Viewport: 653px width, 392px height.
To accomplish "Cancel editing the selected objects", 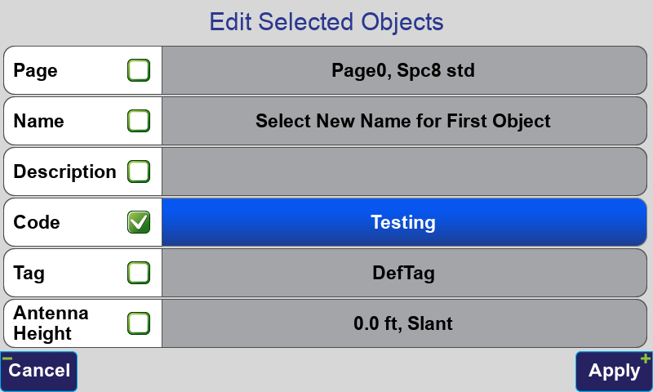I will pos(38,371).
